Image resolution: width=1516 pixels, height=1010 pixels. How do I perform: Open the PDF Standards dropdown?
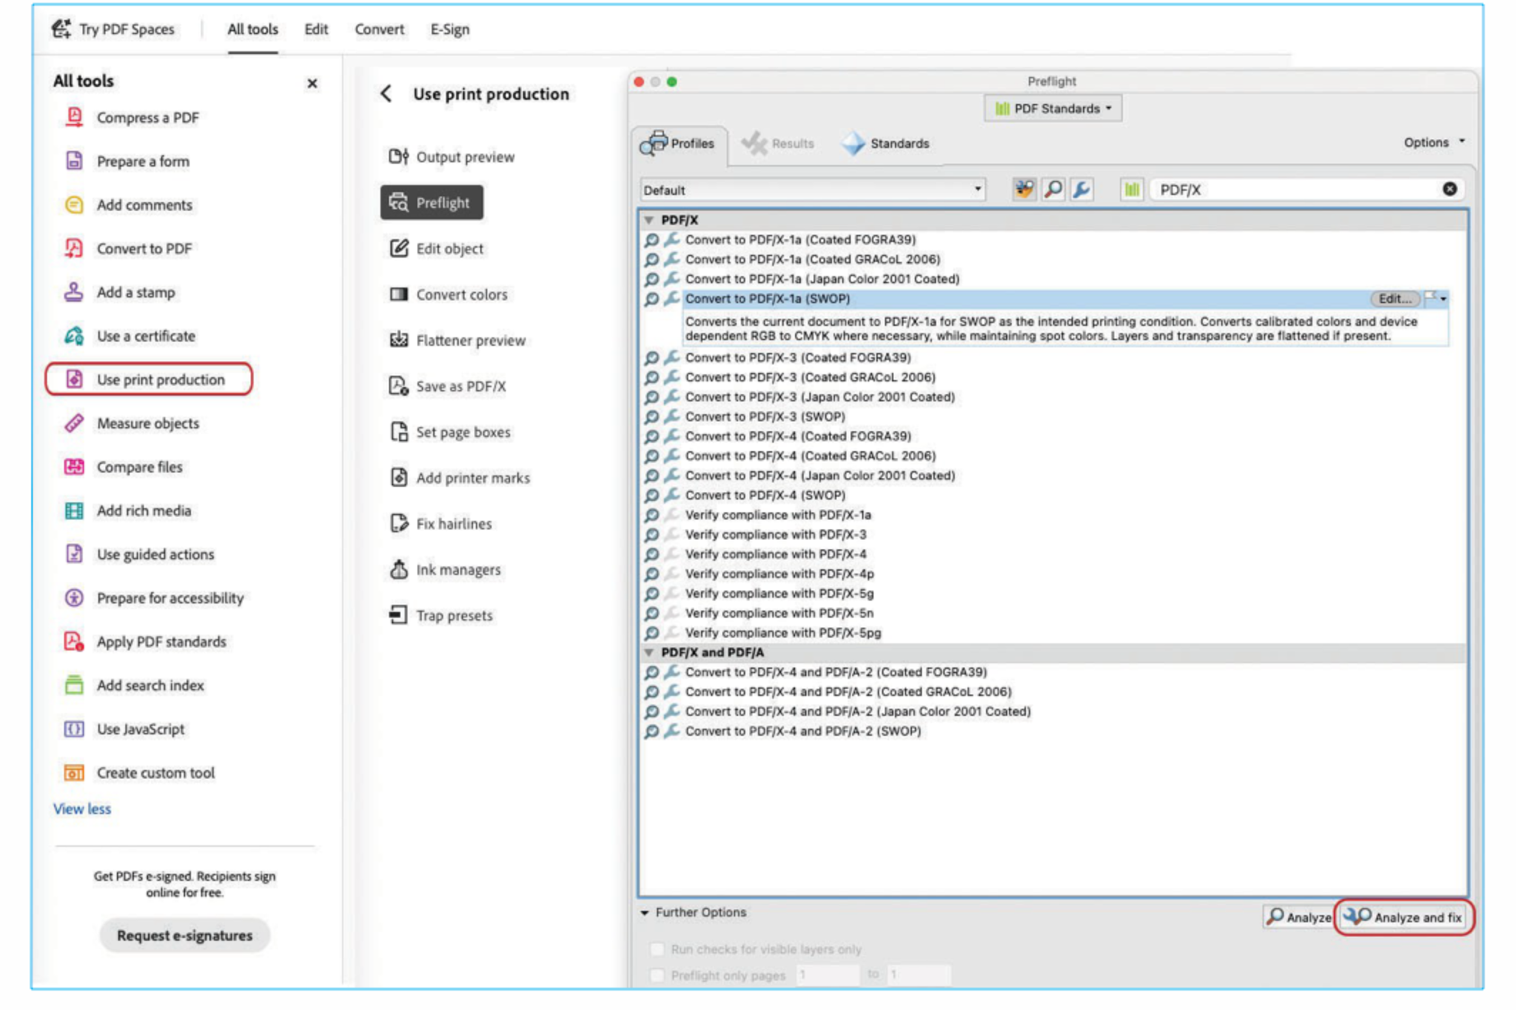(x=1053, y=108)
